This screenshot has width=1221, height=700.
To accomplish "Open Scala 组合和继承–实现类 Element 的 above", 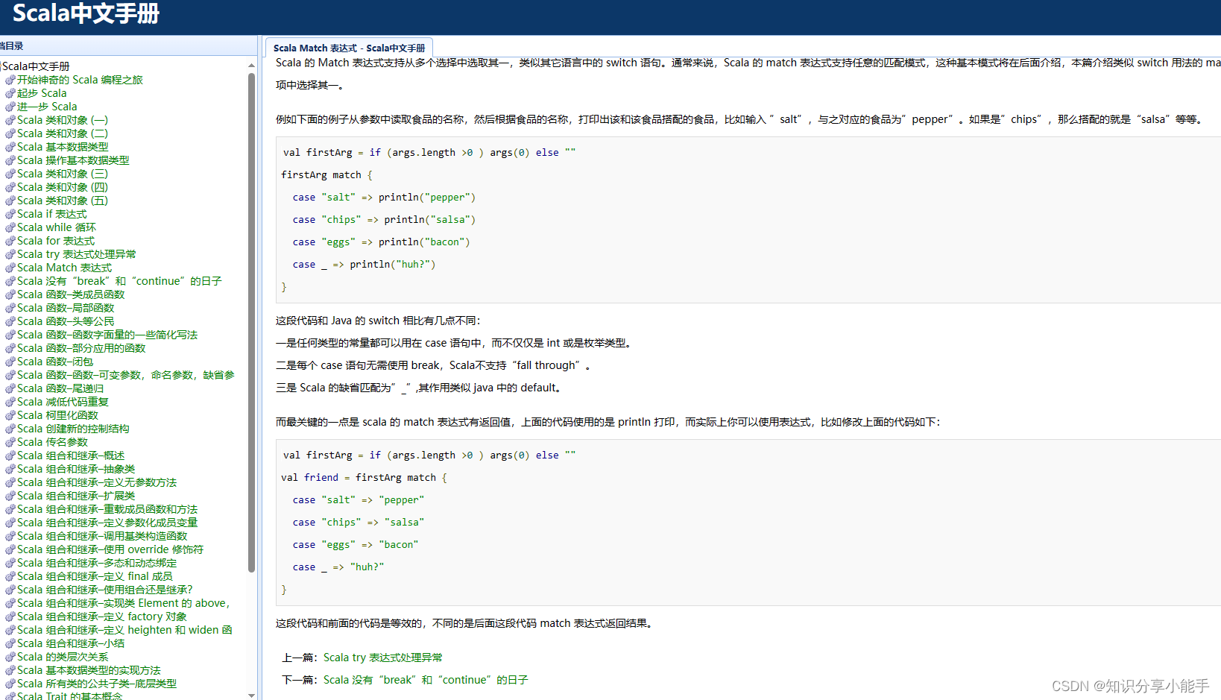I will click(x=124, y=603).
